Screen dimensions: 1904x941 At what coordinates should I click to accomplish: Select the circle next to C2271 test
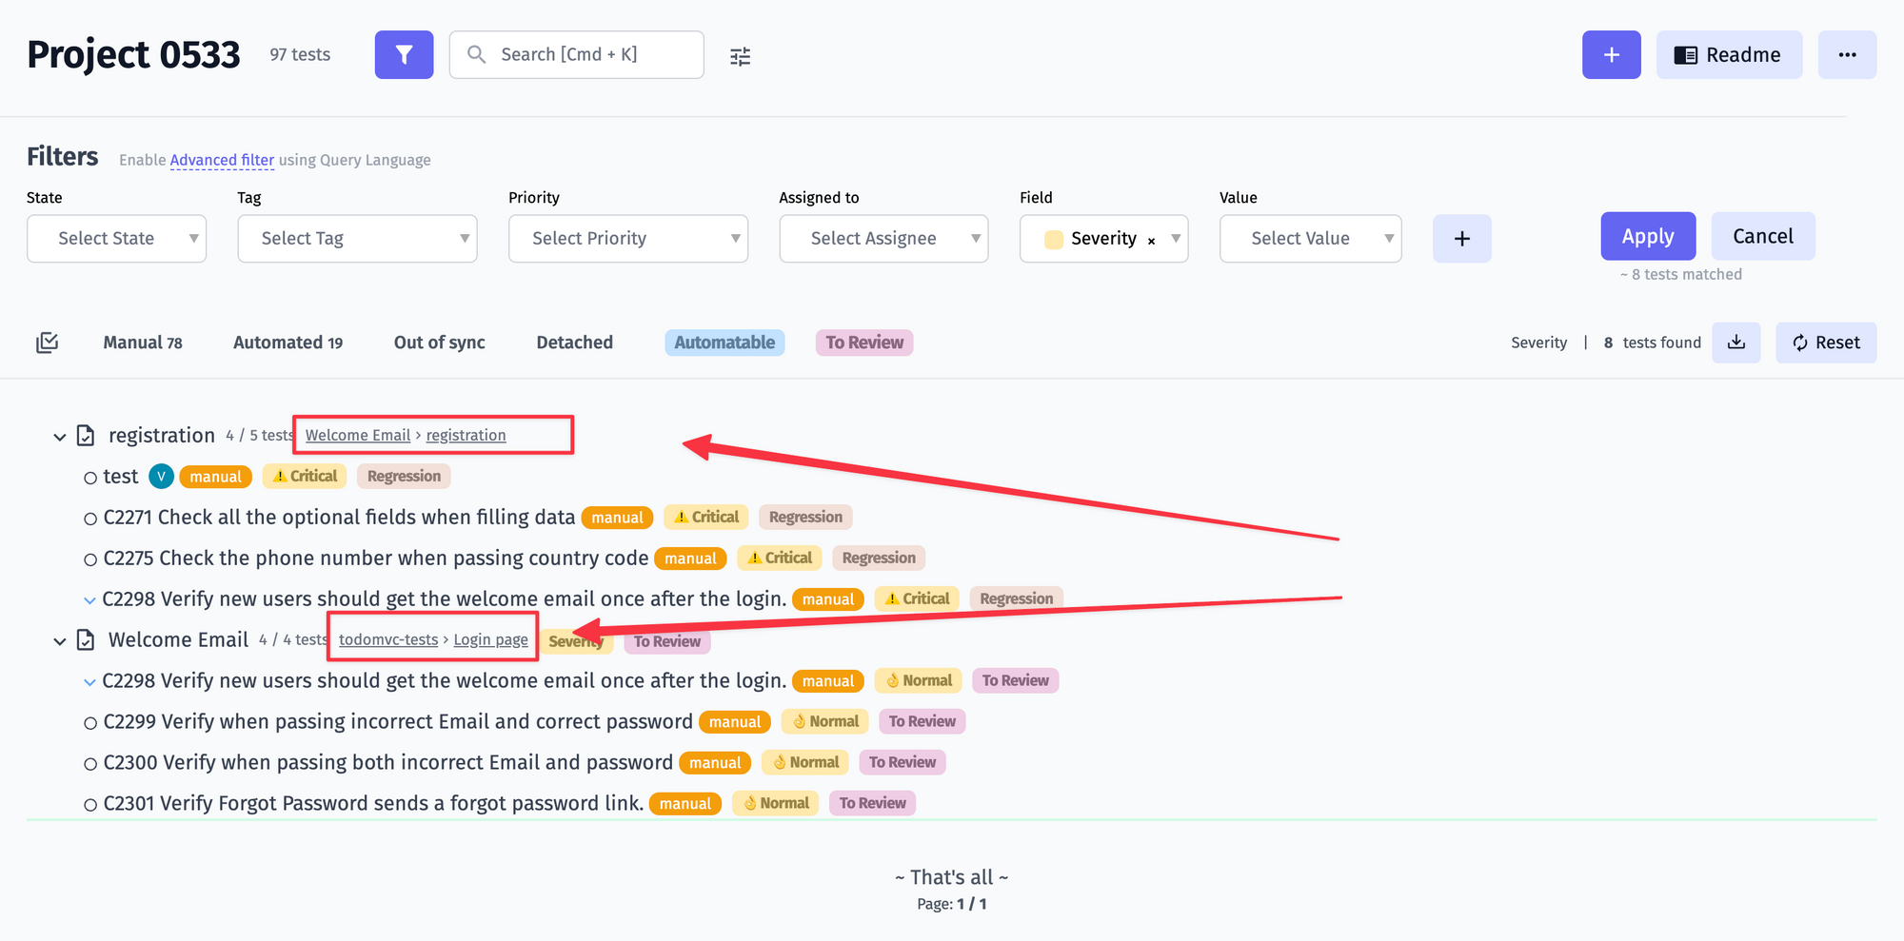pyautogui.click(x=90, y=519)
